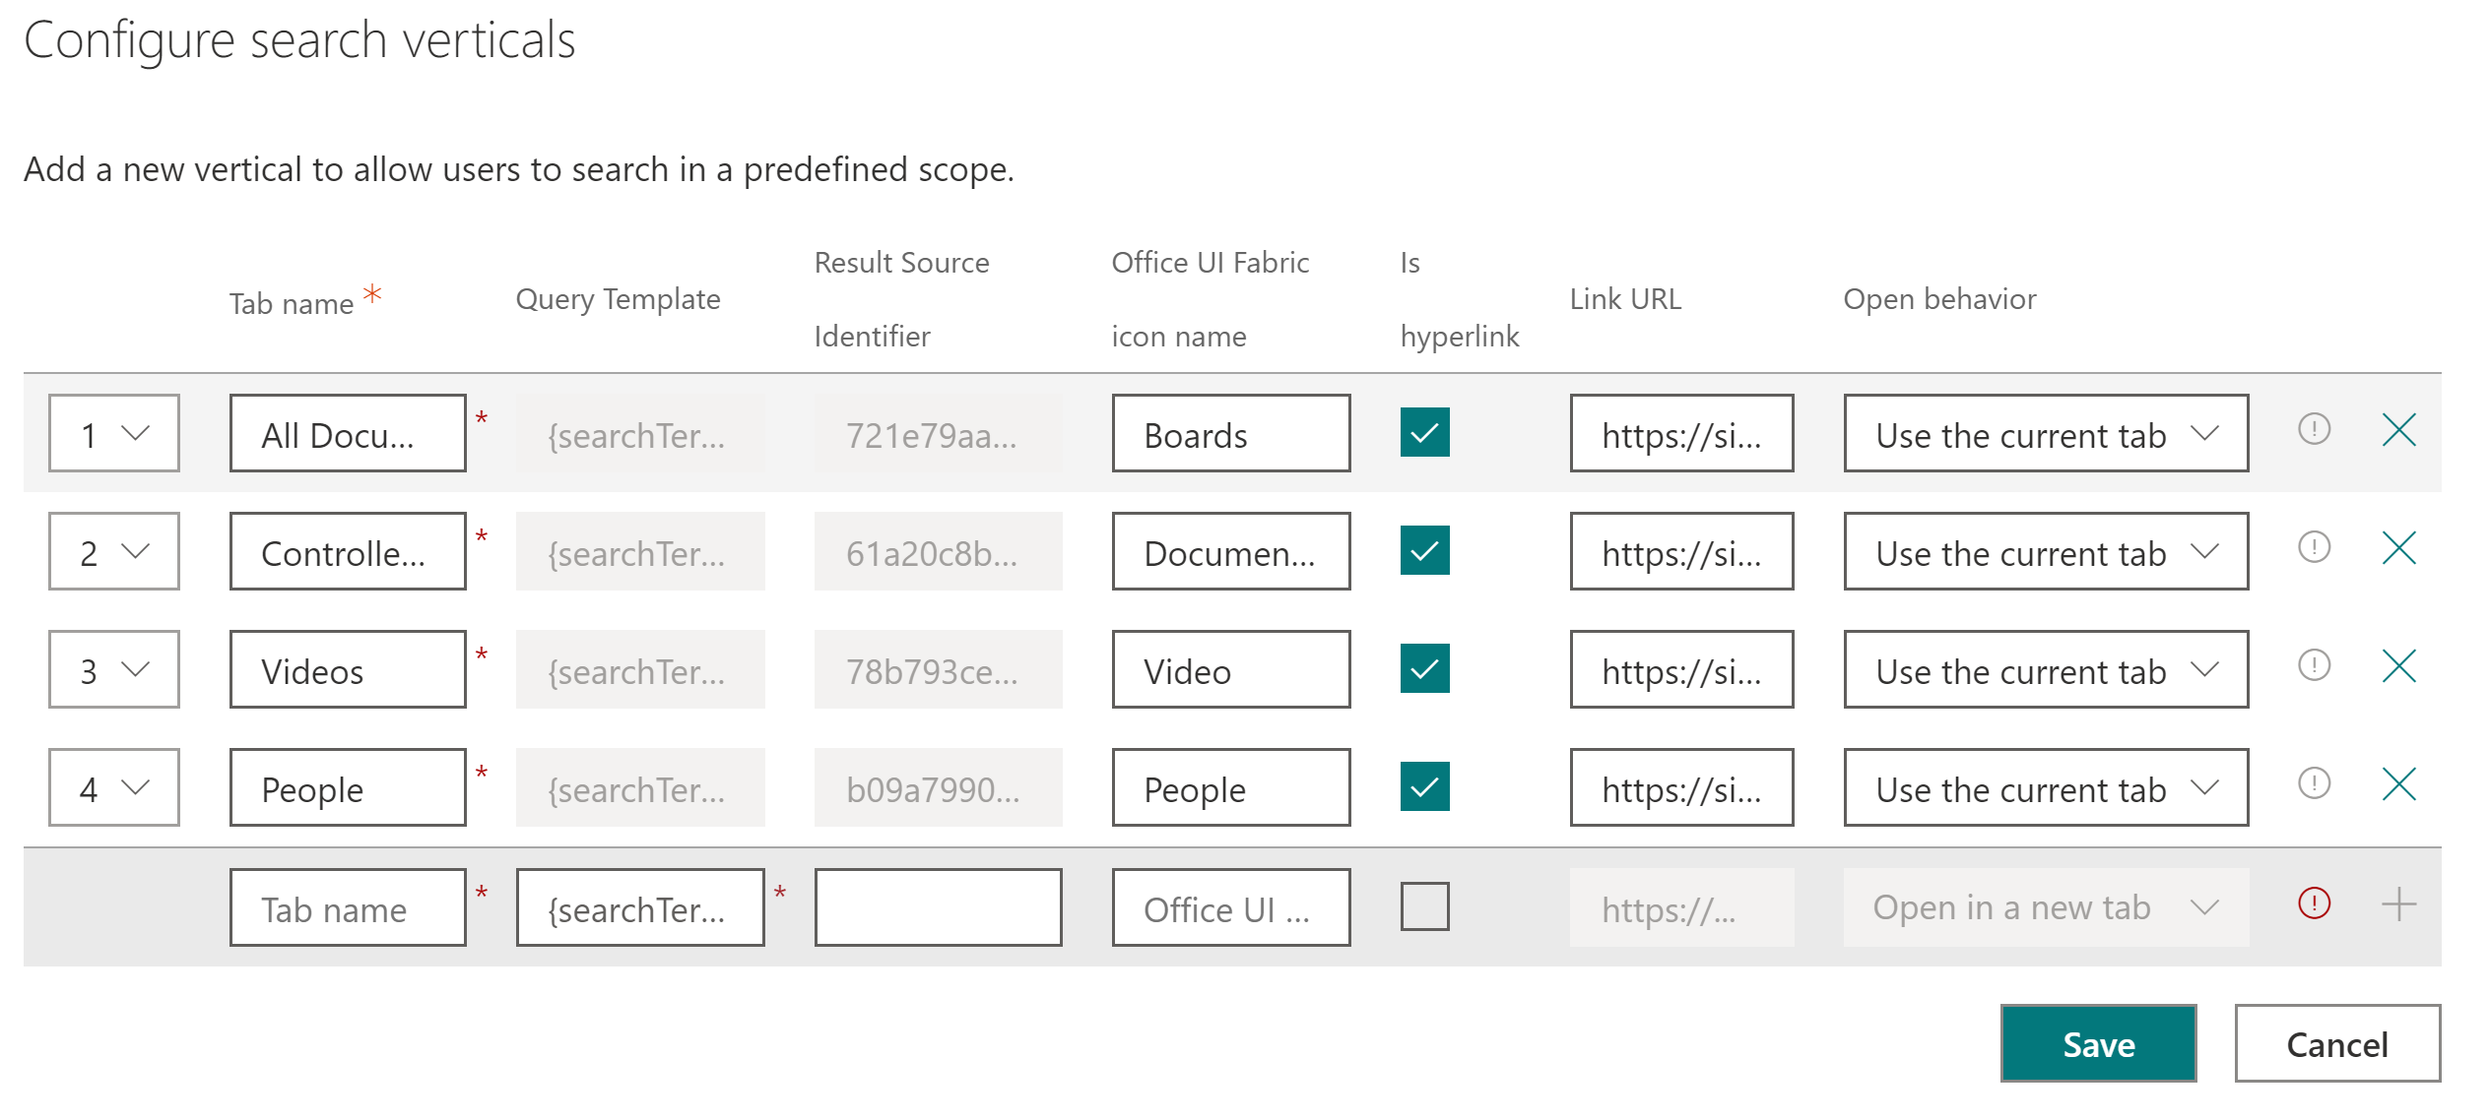Delete the All Documents vertical row
2489x1120 pixels.
tap(2397, 430)
